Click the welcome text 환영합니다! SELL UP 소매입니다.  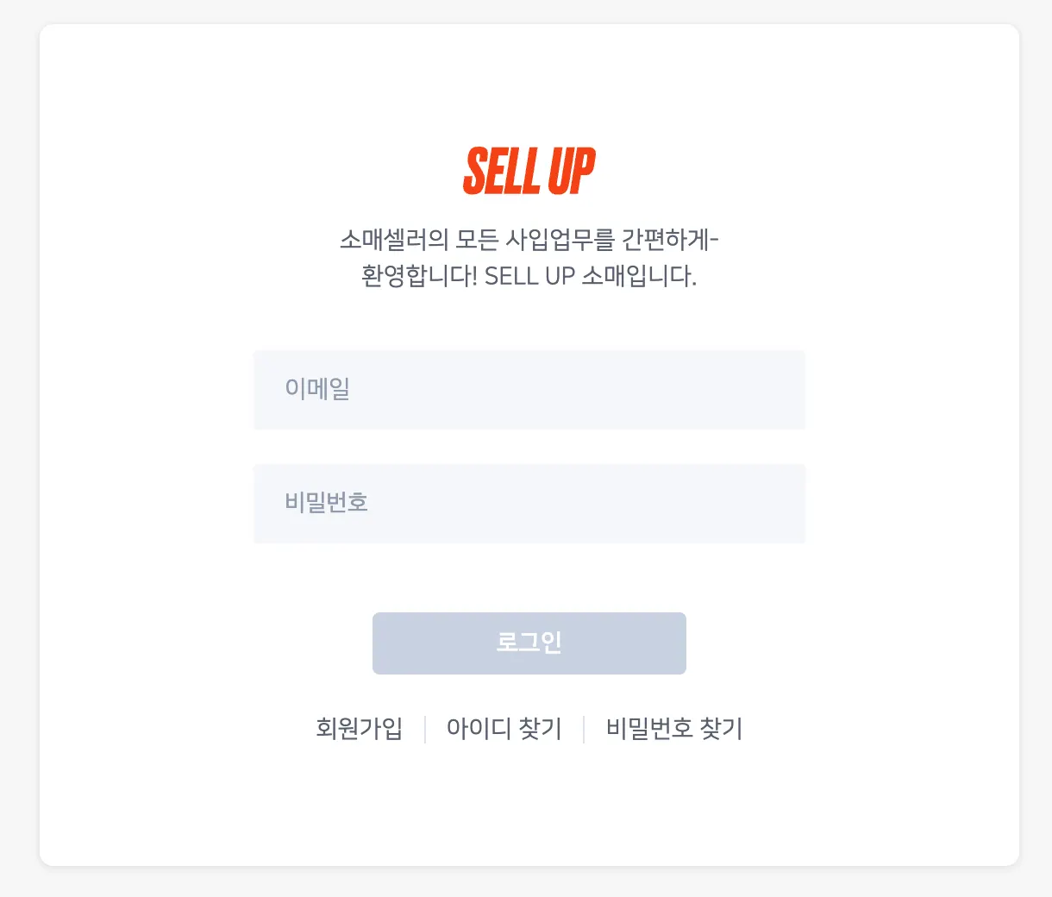529,277
